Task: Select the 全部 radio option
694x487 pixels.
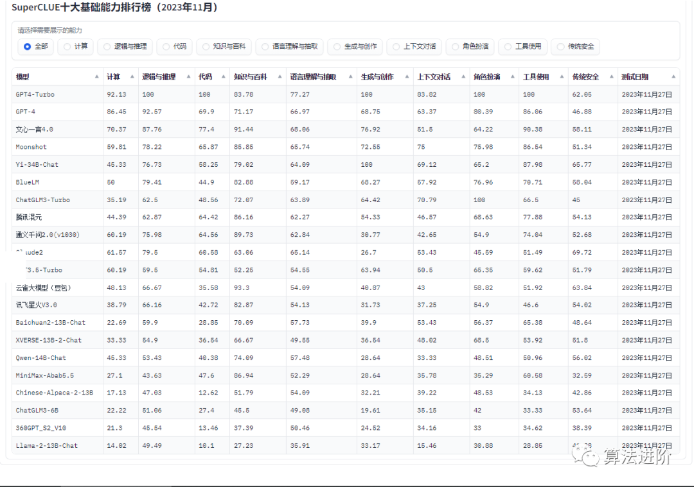Action: click(35, 46)
